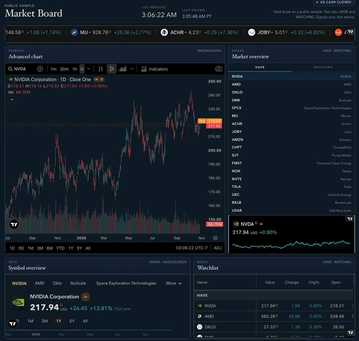Viewport: 359px width, 341px height.
Task: Set chart range to YTD
Action: click(x=60, y=248)
